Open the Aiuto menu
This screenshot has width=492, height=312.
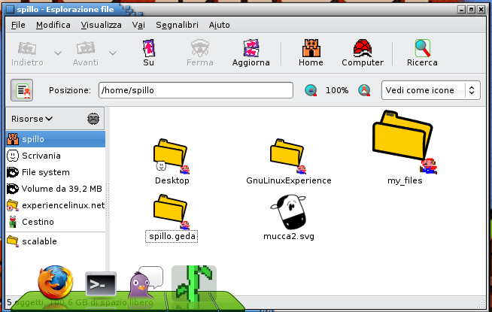coord(220,25)
